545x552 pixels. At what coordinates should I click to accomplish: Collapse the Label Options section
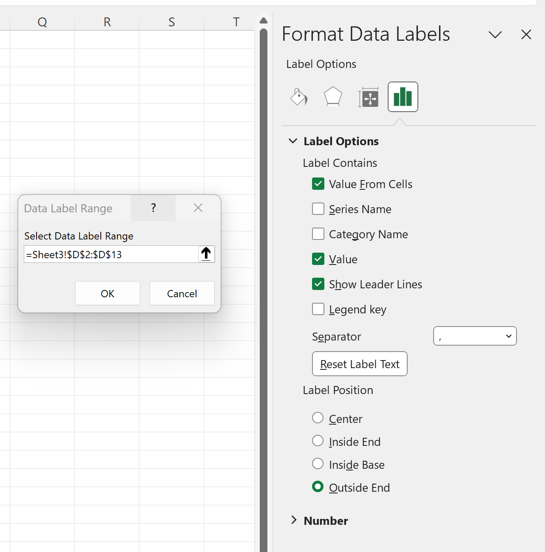pos(293,141)
